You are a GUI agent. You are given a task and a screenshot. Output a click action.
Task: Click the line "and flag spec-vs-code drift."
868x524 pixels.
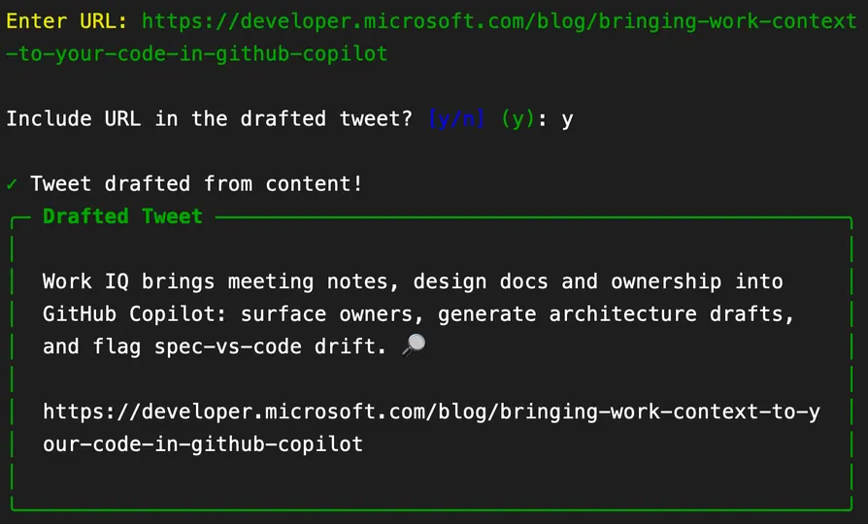click(x=215, y=346)
